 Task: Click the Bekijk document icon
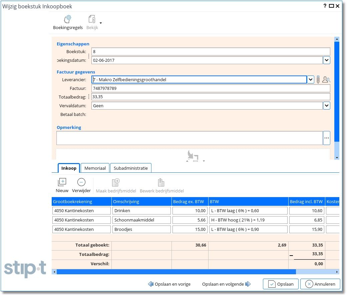point(92,19)
